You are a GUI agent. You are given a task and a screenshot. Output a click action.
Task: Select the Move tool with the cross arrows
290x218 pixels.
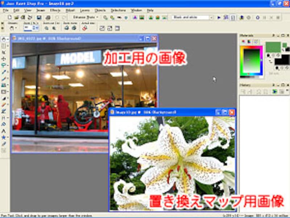point(3,59)
